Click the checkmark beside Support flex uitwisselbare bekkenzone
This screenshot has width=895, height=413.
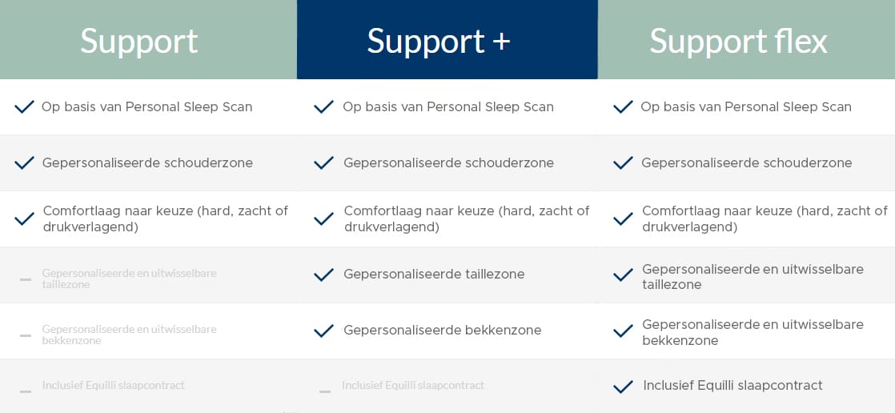[x=623, y=331]
